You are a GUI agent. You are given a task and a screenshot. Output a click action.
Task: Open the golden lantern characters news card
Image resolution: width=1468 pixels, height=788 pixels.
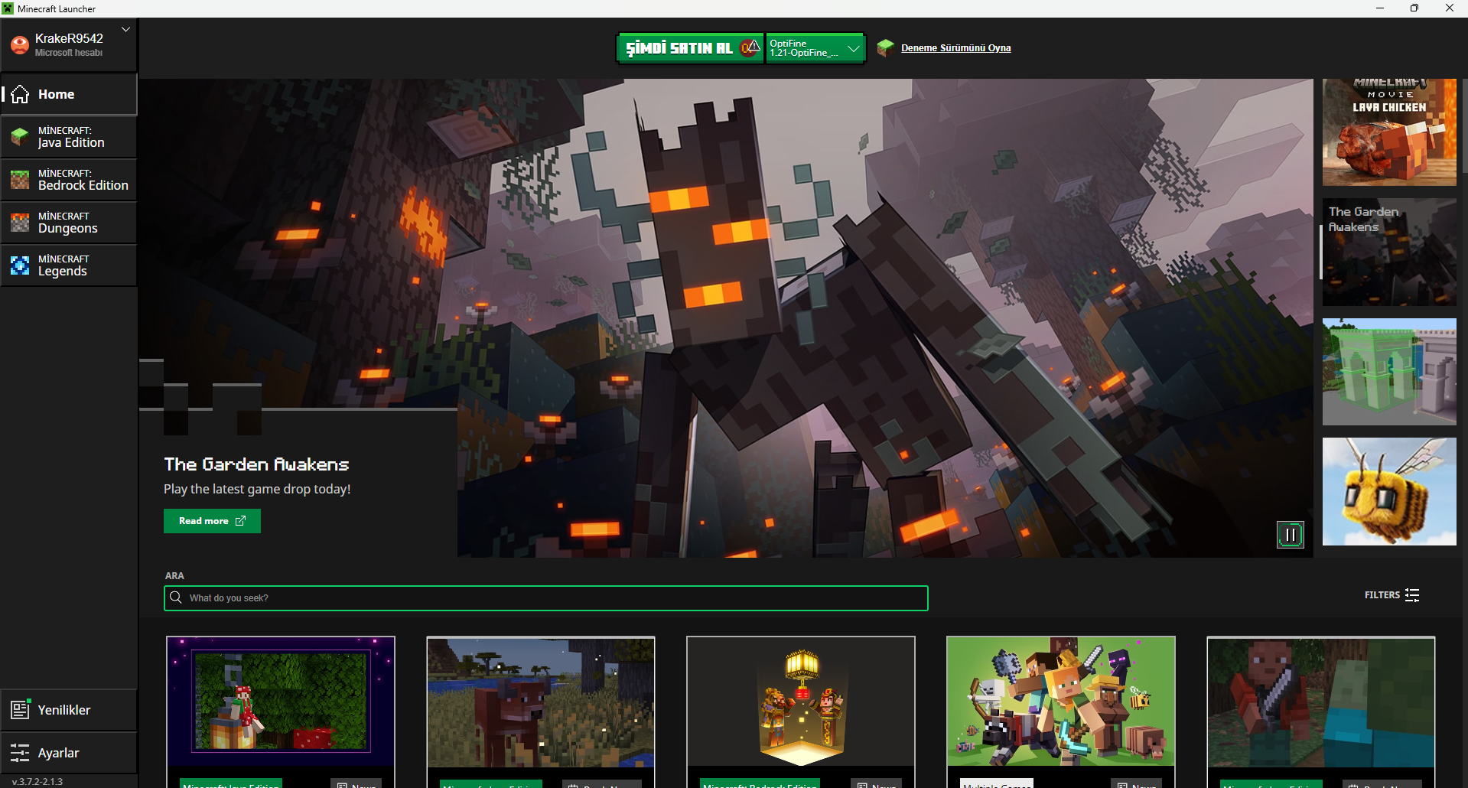pos(801,711)
